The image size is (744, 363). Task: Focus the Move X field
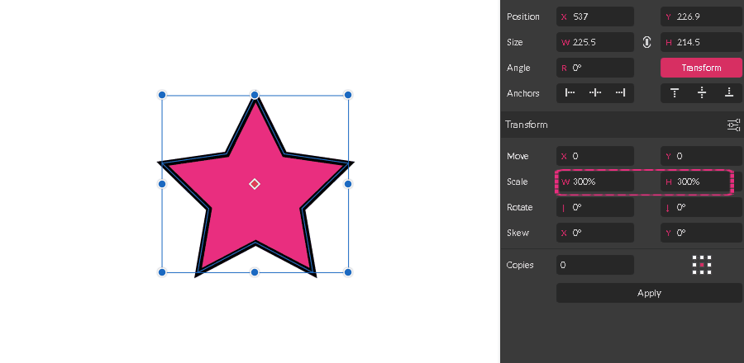coord(595,156)
